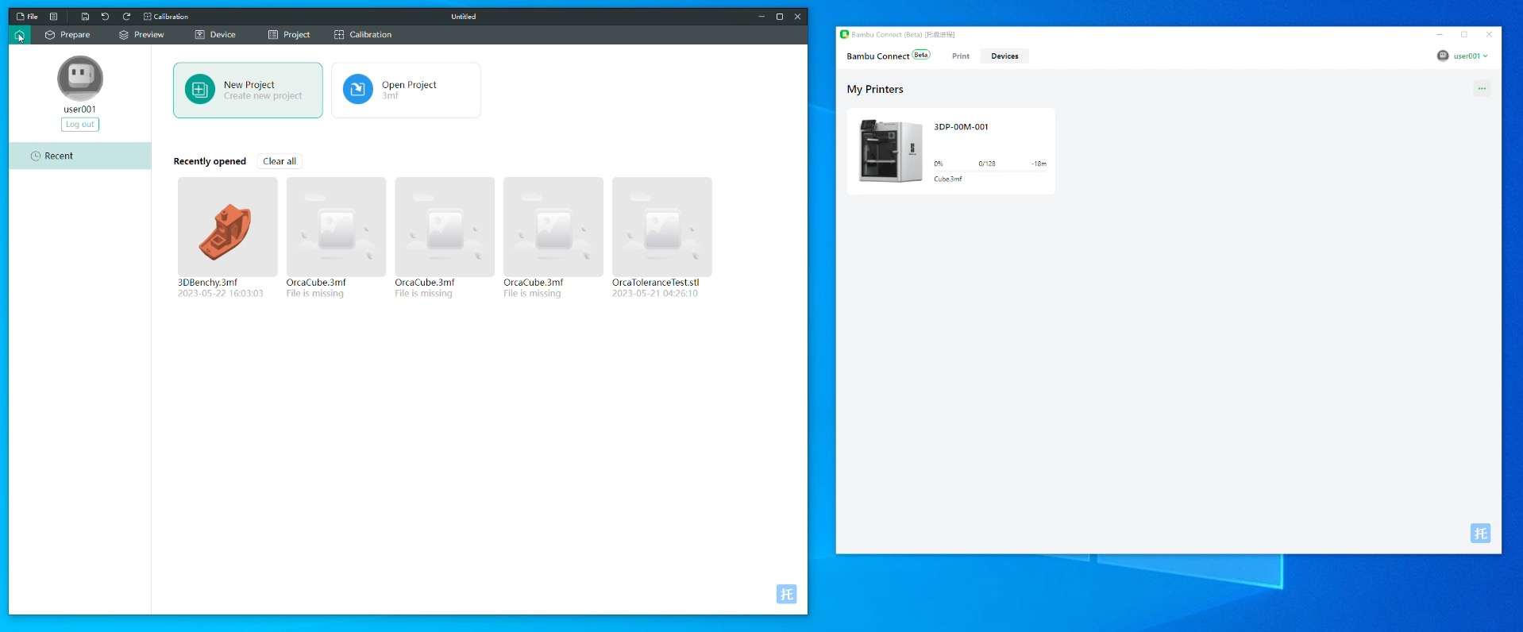Select Recent in the left sidebar
Viewport: 1523px width, 632px height.
[x=59, y=156]
